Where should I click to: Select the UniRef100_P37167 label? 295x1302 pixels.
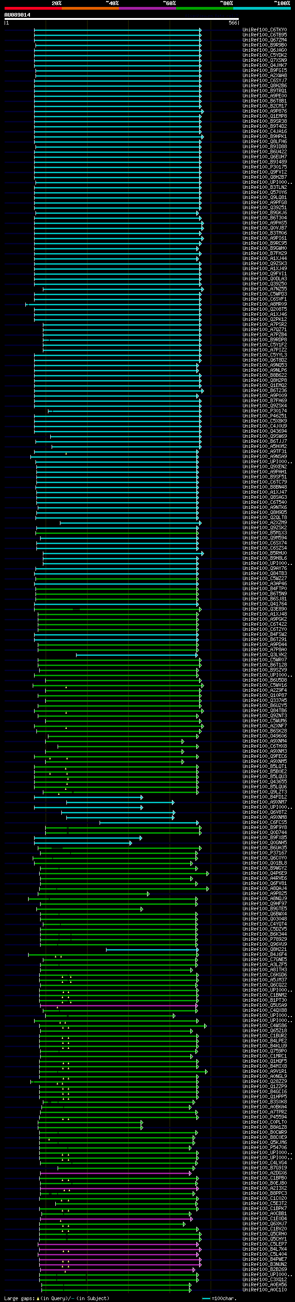[265, 853]
